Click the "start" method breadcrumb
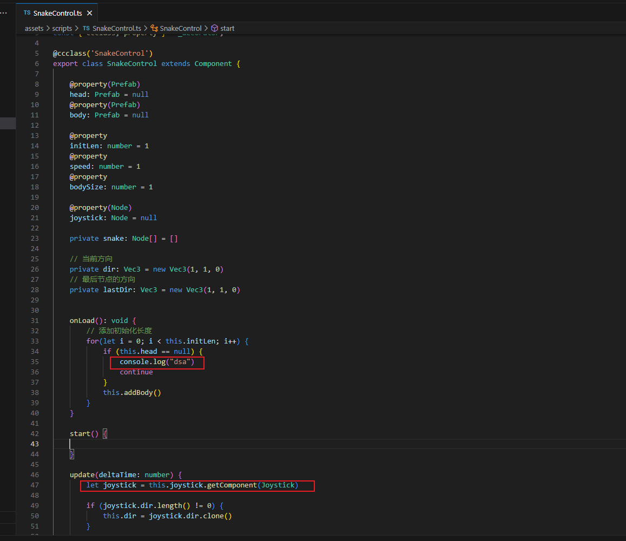The width and height of the screenshot is (626, 541). (x=227, y=28)
